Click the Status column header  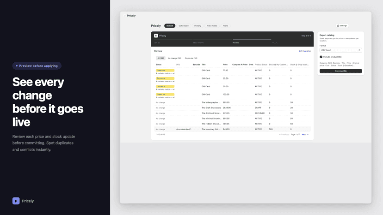click(159, 65)
